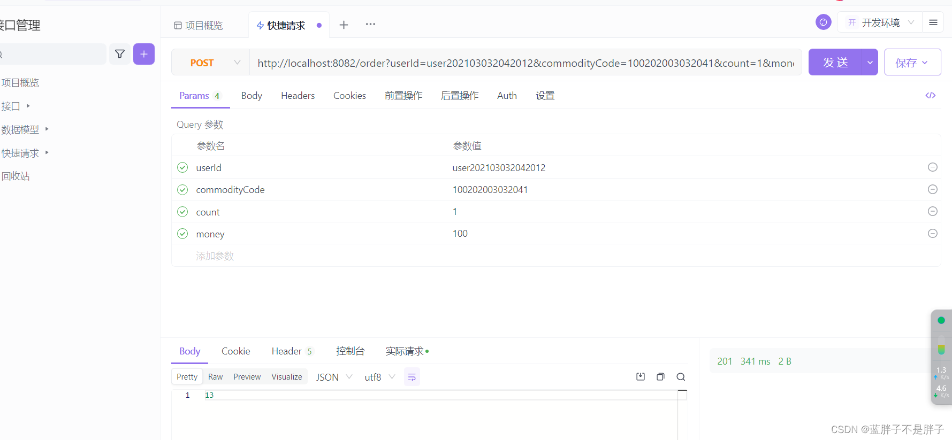Open the 开发环境 environment dropdown
The height and width of the screenshot is (440, 952).
[880, 22]
